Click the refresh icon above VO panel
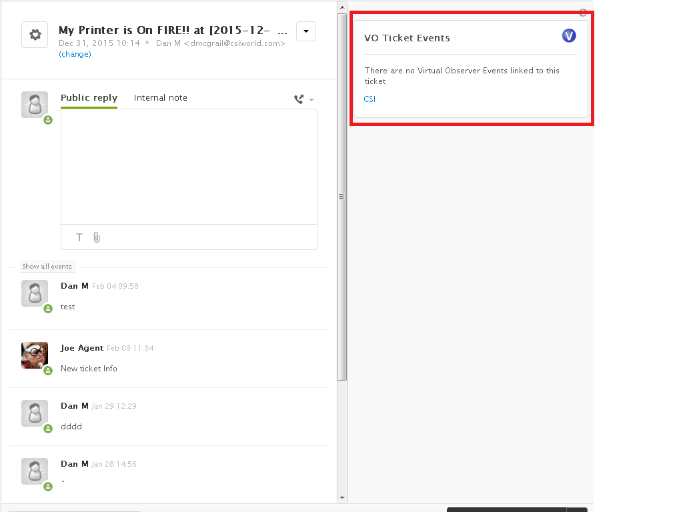Image resolution: width=683 pixels, height=512 pixels. (x=583, y=12)
